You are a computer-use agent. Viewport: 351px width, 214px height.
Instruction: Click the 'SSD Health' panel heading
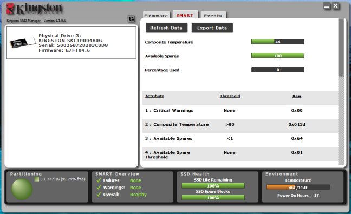click(x=195, y=174)
